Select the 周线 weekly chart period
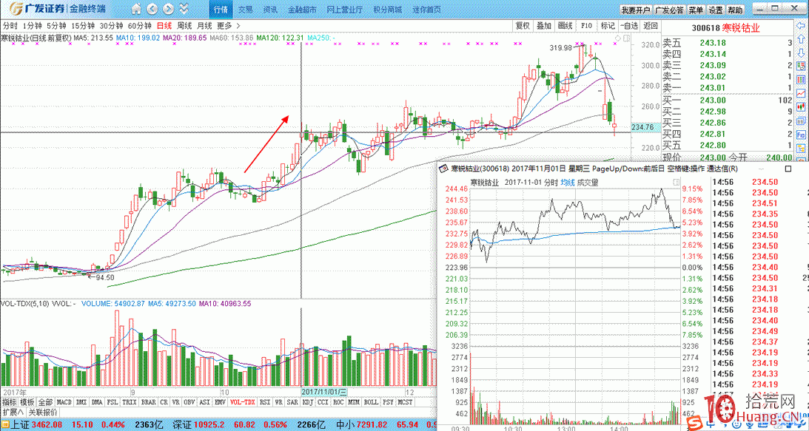Screen dimensions: 809x431 [x=184, y=25]
